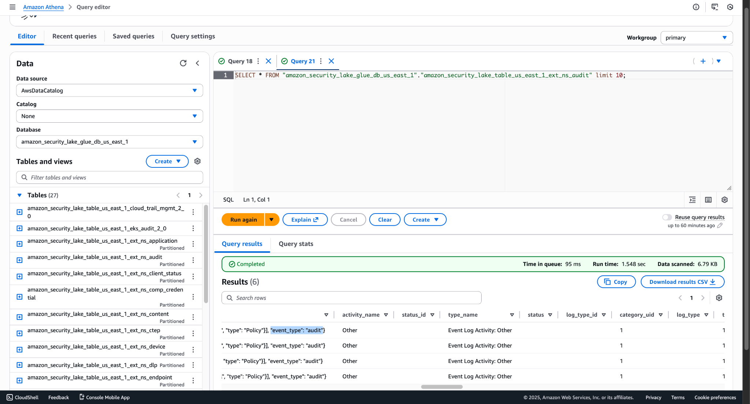Open the navigation hamburger menu
This screenshot has width=750, height=404.
click(12, 7)
